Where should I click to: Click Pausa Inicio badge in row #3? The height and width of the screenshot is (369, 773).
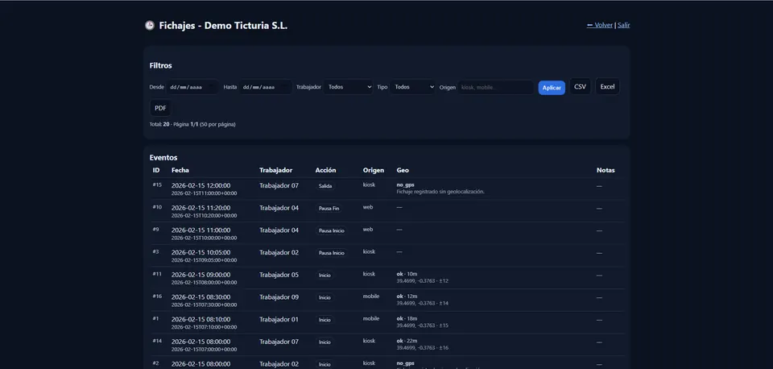coord(331,252)
